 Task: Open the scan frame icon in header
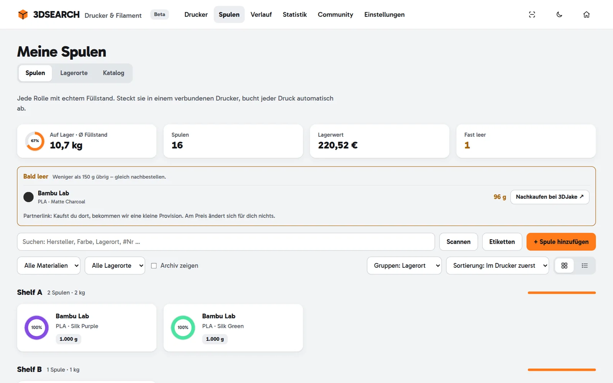pos(532,15)
